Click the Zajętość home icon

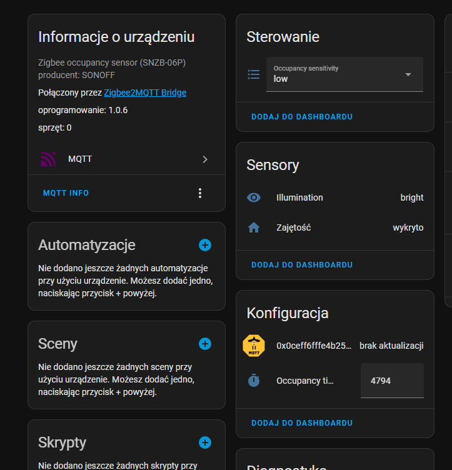click(254, 227)
